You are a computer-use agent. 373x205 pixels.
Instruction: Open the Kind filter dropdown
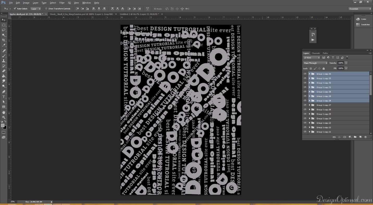[312, 57]
